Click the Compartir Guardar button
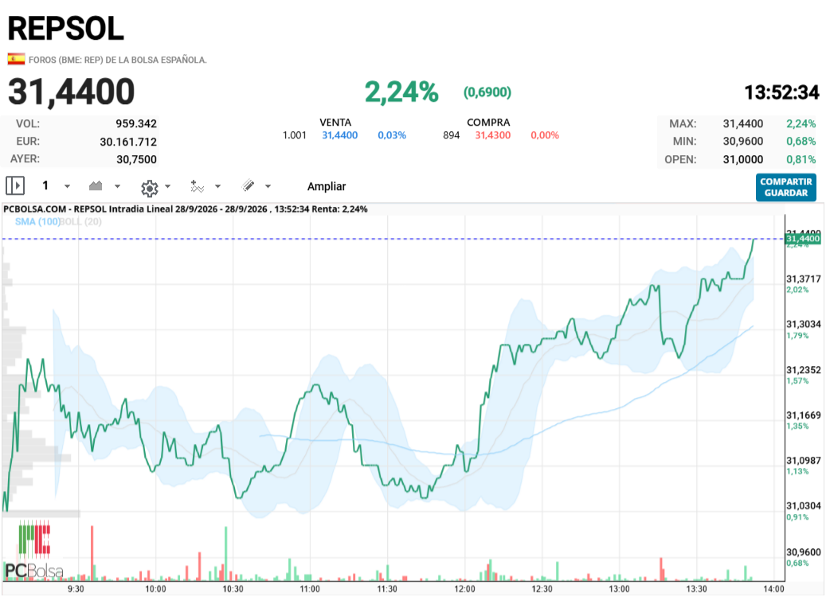This screenshot has height=596, width=826. [x=786, y=187]
